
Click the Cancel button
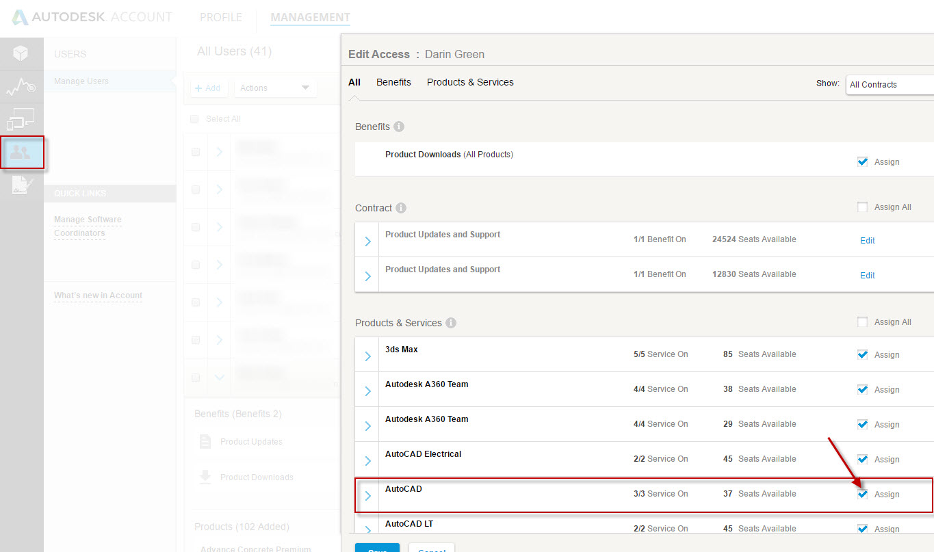432,548
